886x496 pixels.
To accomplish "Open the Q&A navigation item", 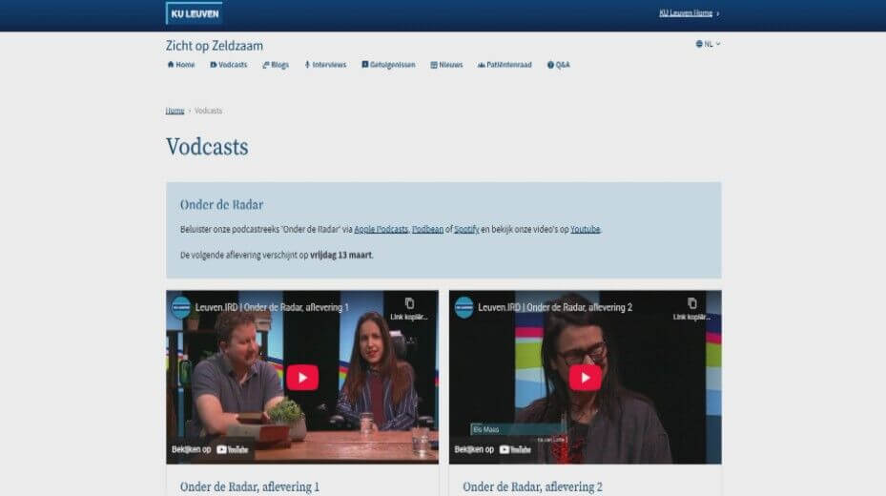I will click(559, 65).
